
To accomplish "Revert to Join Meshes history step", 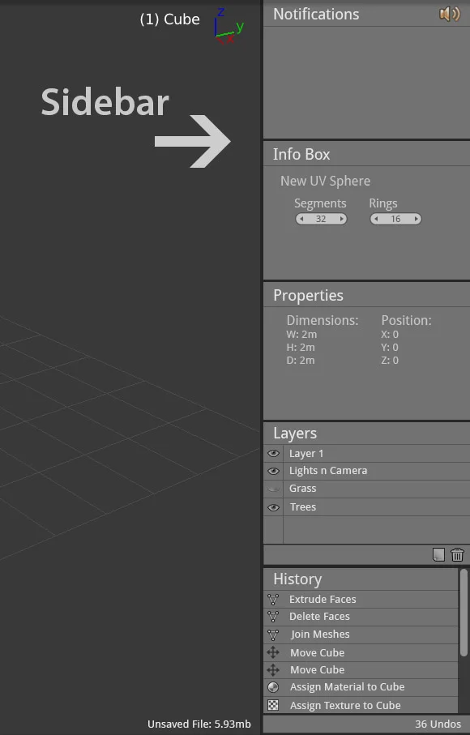I will [361, 635].
